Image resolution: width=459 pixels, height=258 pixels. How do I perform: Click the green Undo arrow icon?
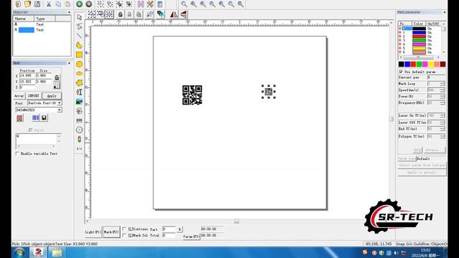pos(80,4)
